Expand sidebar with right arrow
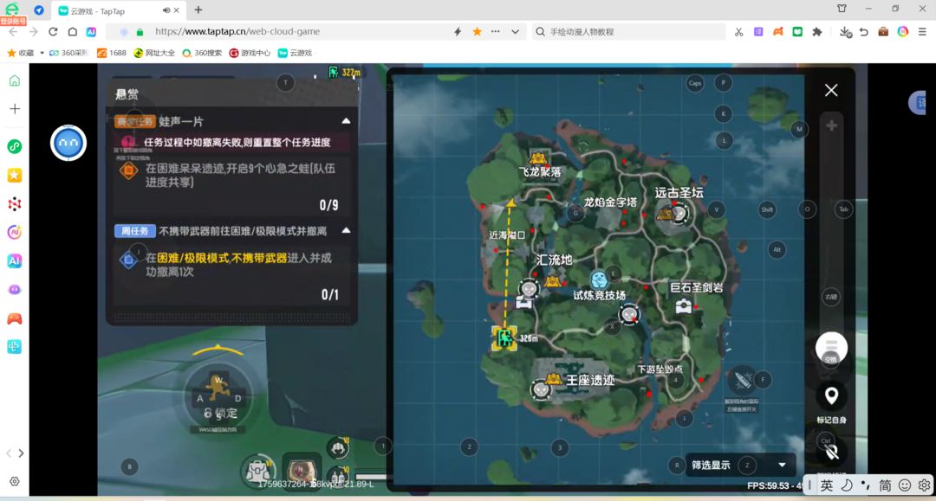Viewport: 936px width, 501px height. coord(22,453)
